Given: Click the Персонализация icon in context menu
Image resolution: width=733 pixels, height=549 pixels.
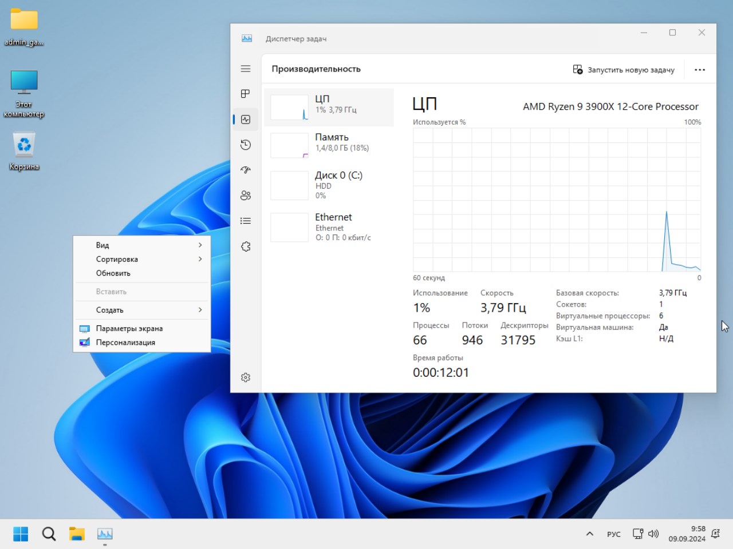Looking at the screenshot, I should tap(85, 343).
